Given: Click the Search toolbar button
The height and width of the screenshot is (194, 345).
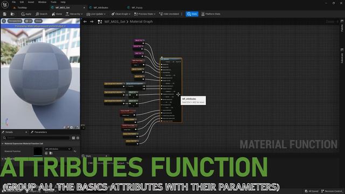Looking at the screenshot, I should pos(42,14).
